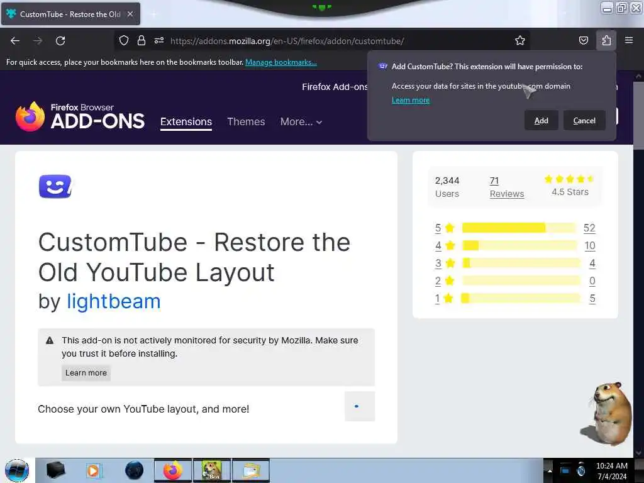Click the loading install button box

point(360,406)
